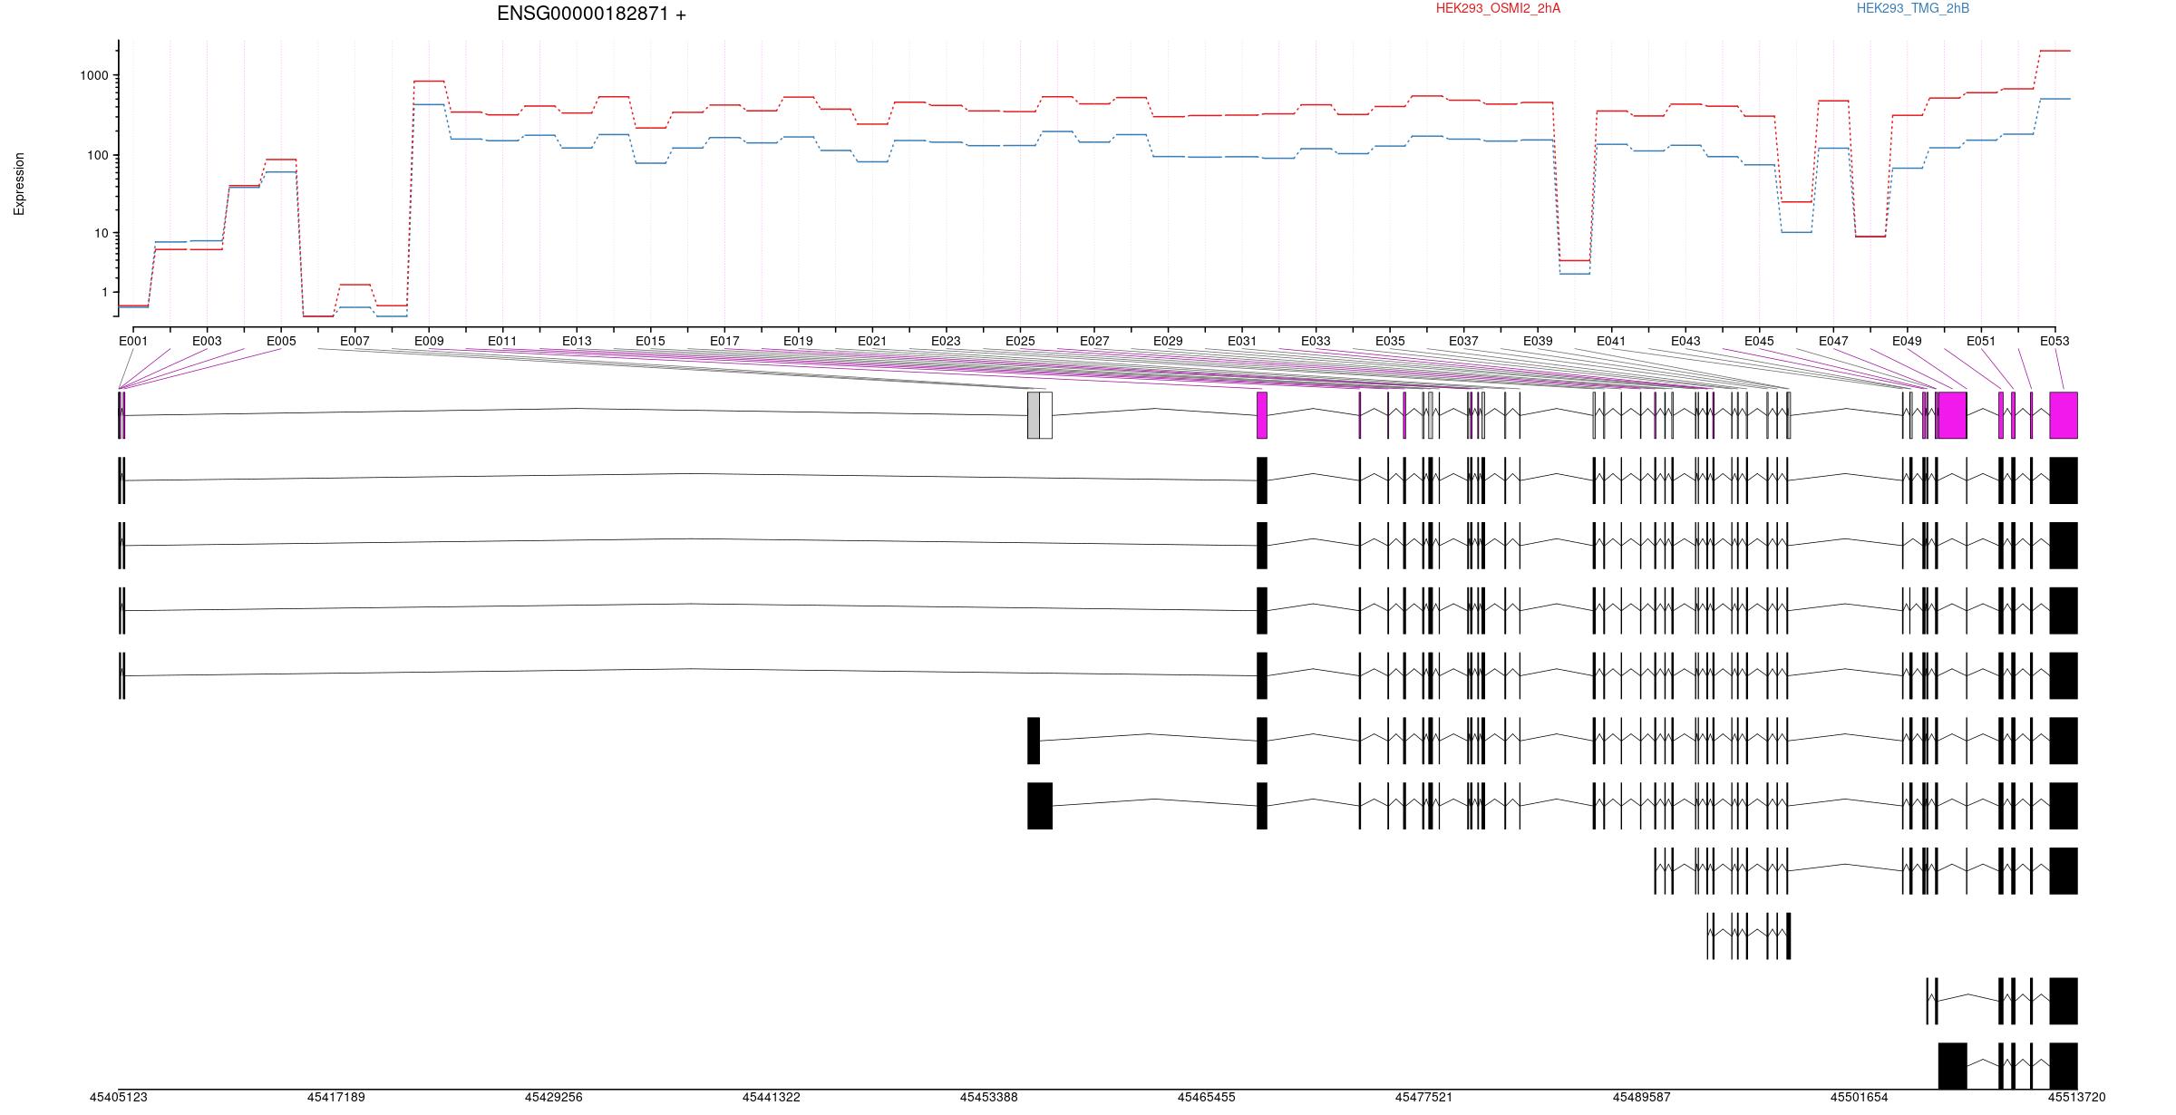Image resolution: width=2176 pixels, height=1115 pixels.
Task: Click the large magenta exon block in gene model
Action: click(x=1952, y=415)
